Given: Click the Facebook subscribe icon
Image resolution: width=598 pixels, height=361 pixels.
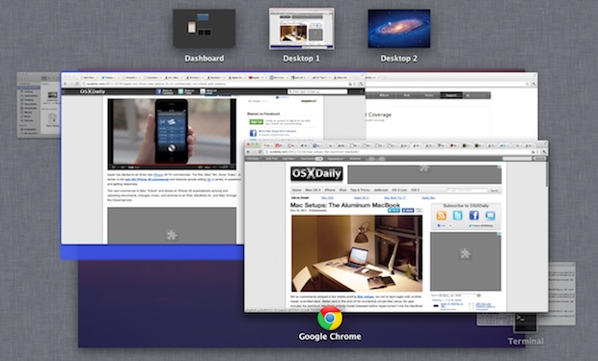Looking at the screenshot, I should [474, 216].
